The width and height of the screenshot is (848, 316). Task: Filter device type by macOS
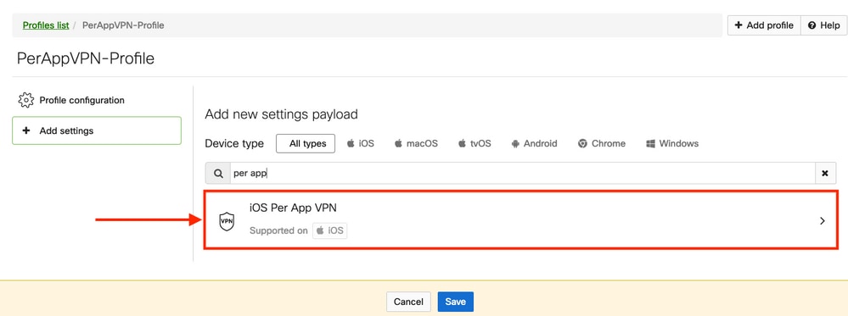(416, 144)
